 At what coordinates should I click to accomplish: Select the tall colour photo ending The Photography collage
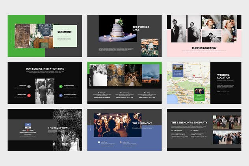[229, 29]
